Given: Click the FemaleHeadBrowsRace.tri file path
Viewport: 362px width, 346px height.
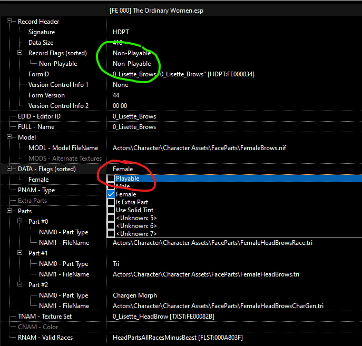Looking at the screenshot, I should point(212,243).
